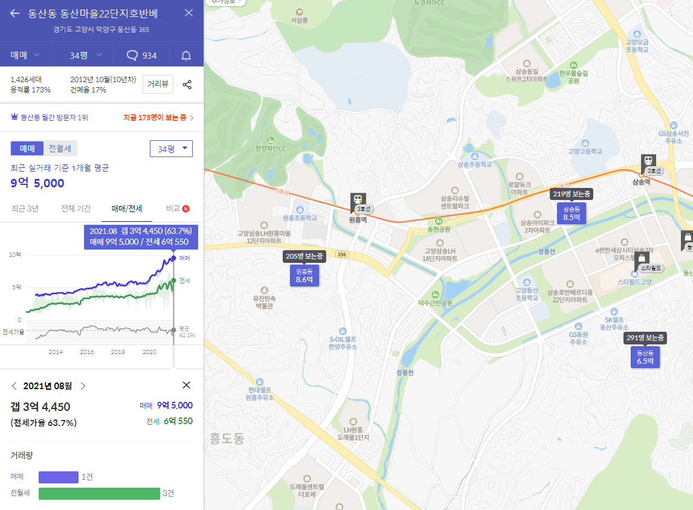The height and width of the screenshot is (510, 693).
Task: Select the 원흥동 8.6억 map marker
Action: [x=304, y=276]
